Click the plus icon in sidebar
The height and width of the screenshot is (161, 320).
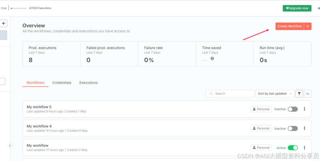4,23
